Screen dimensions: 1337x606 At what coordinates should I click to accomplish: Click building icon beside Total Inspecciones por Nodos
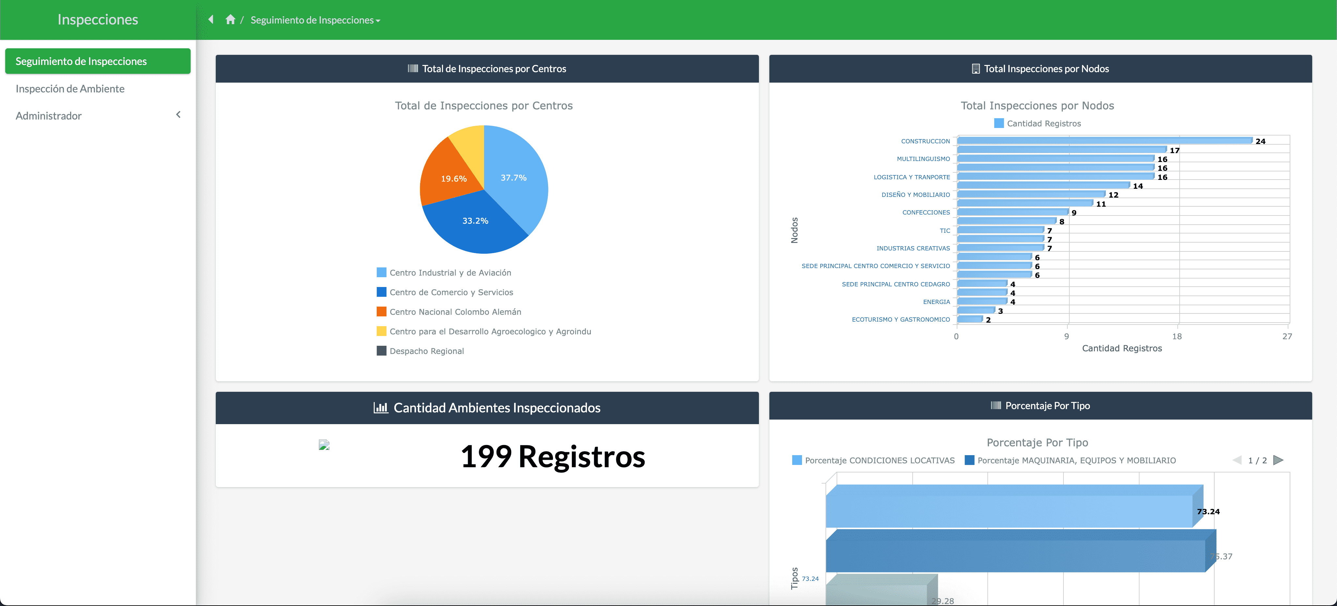(975, 69)
